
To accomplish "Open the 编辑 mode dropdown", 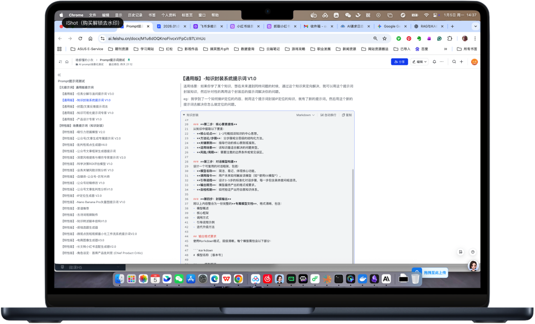I will [x=420, y=62].
